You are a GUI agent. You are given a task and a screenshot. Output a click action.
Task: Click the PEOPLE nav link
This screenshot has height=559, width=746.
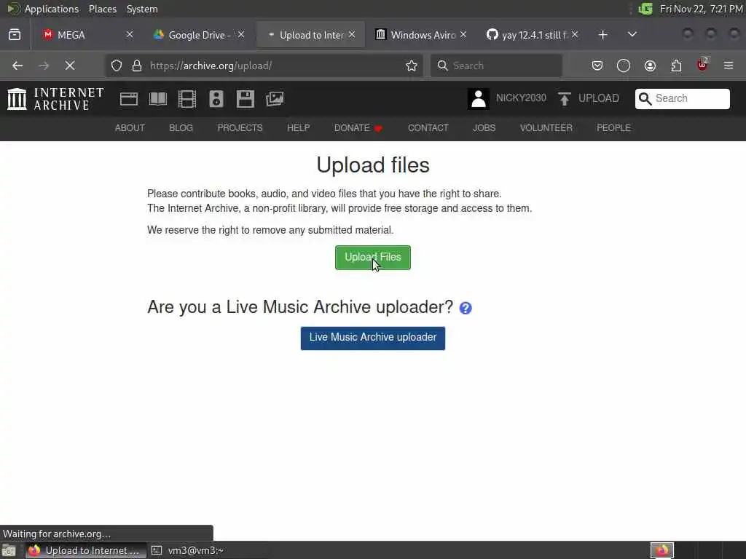613,128
